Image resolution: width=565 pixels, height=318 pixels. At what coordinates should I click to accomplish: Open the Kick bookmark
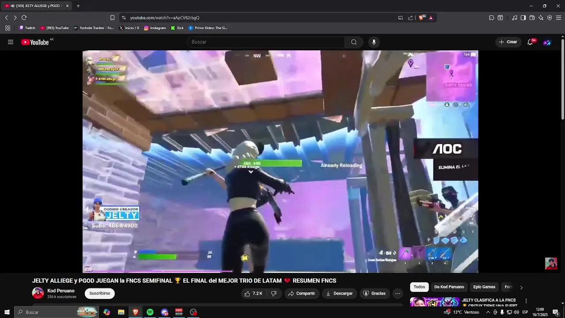[177, 28]
